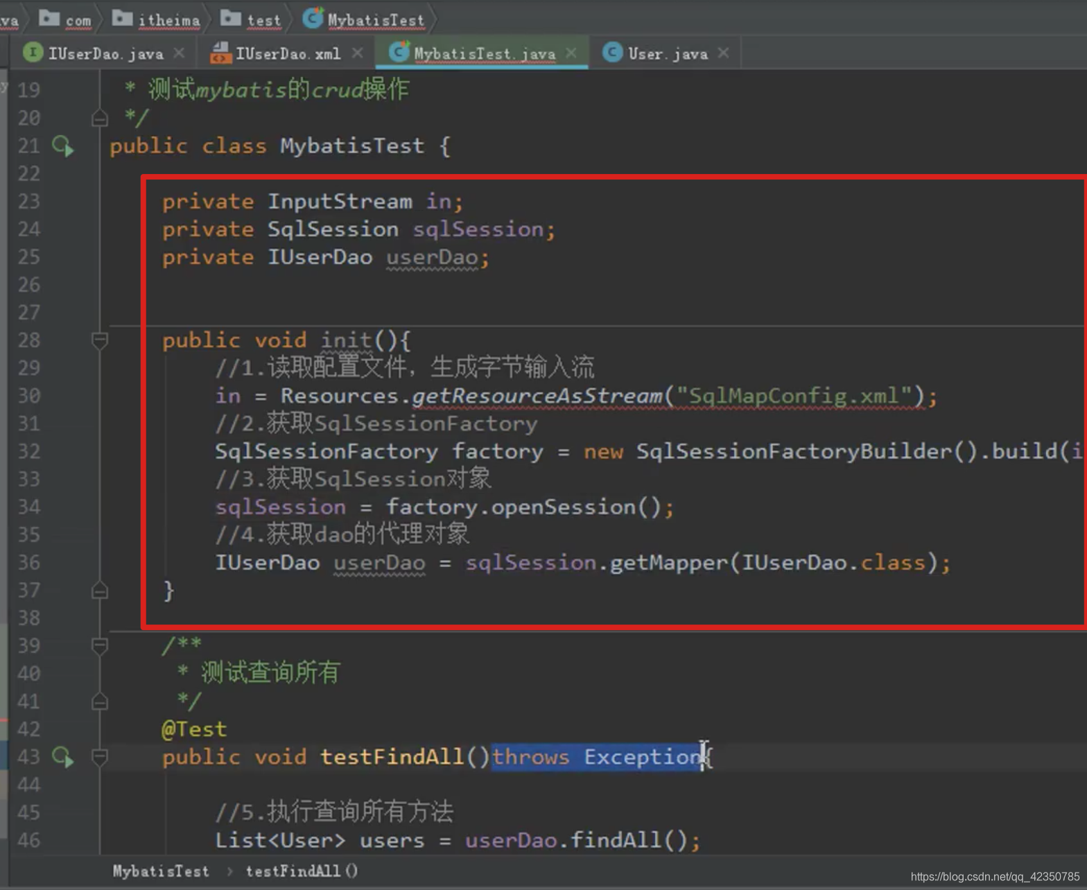This screenshot has width=1087, height=890.
Task: Collapse the init() method at line 28
Action: pos(100,340)
